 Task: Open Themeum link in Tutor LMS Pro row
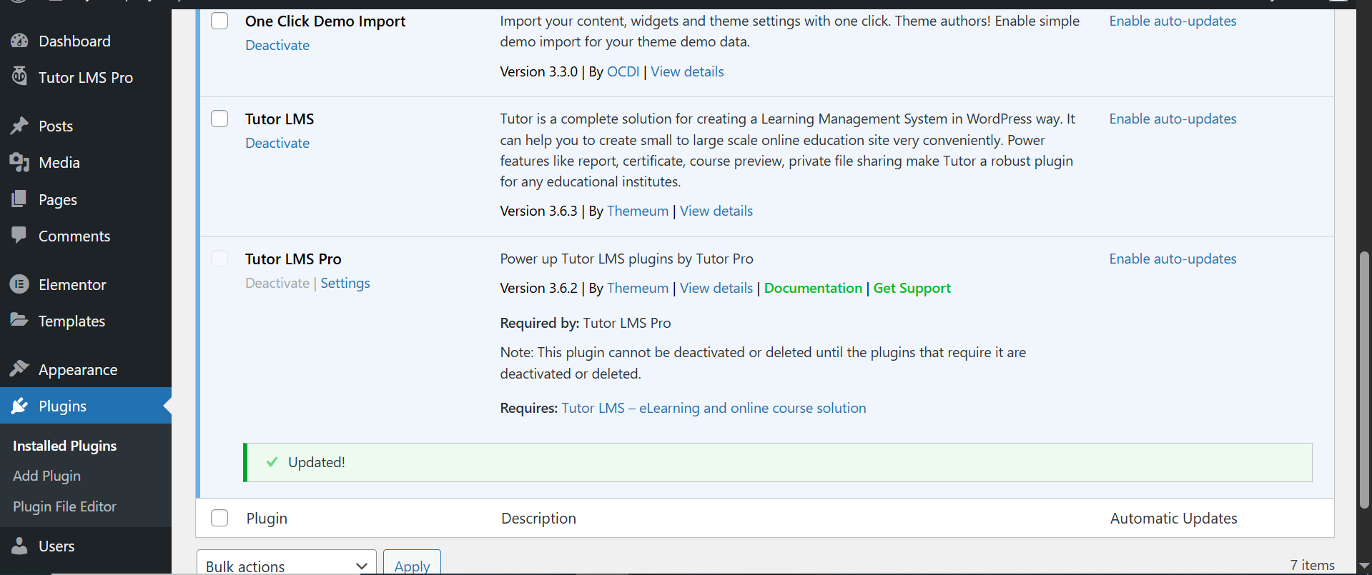[638, 288]
